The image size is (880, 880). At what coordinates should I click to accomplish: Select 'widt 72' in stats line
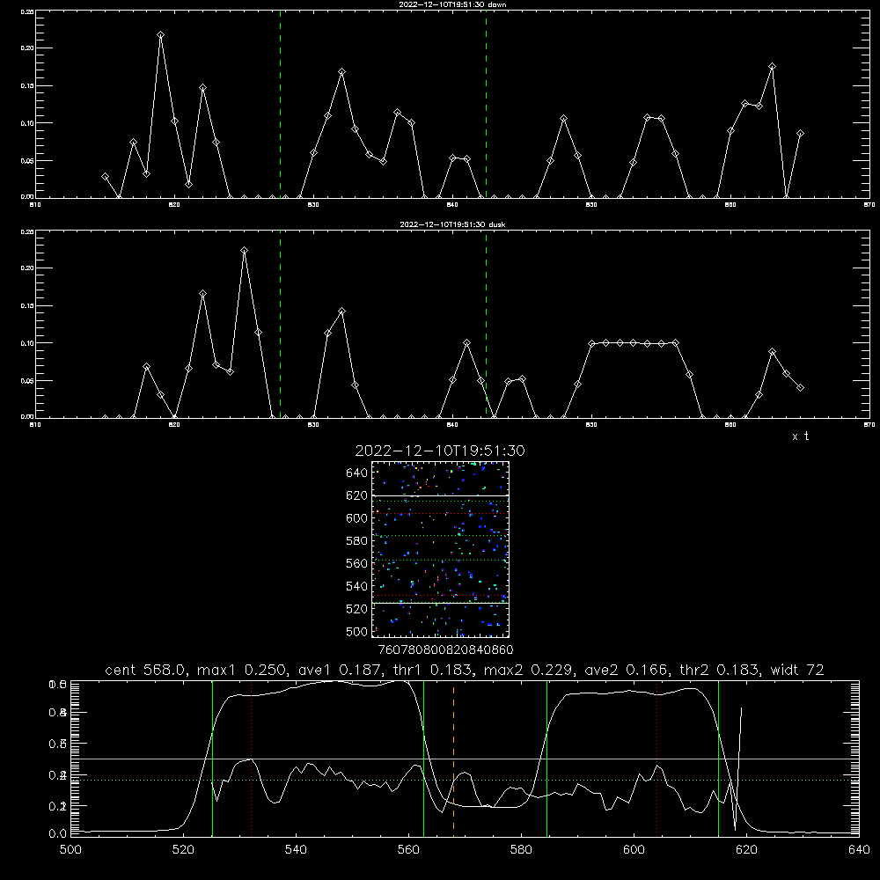(797, 670)
